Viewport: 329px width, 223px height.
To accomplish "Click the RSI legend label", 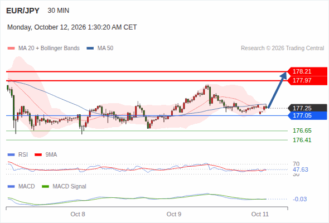I will click(23, 155).
